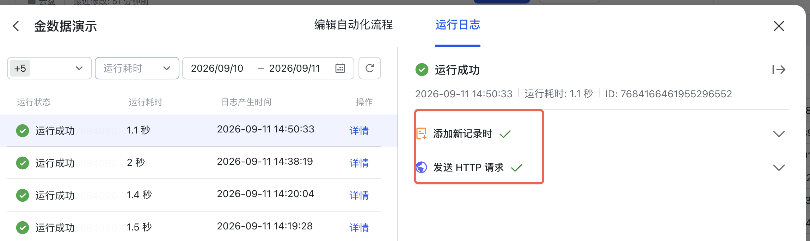Select the 1.1 秒 duration cell
The image size is (810, 241).
tap(139, 130)
